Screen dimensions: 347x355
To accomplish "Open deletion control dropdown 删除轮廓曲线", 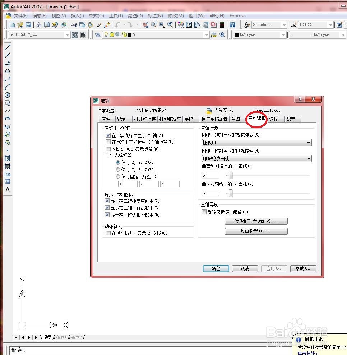I will [256, 158].
